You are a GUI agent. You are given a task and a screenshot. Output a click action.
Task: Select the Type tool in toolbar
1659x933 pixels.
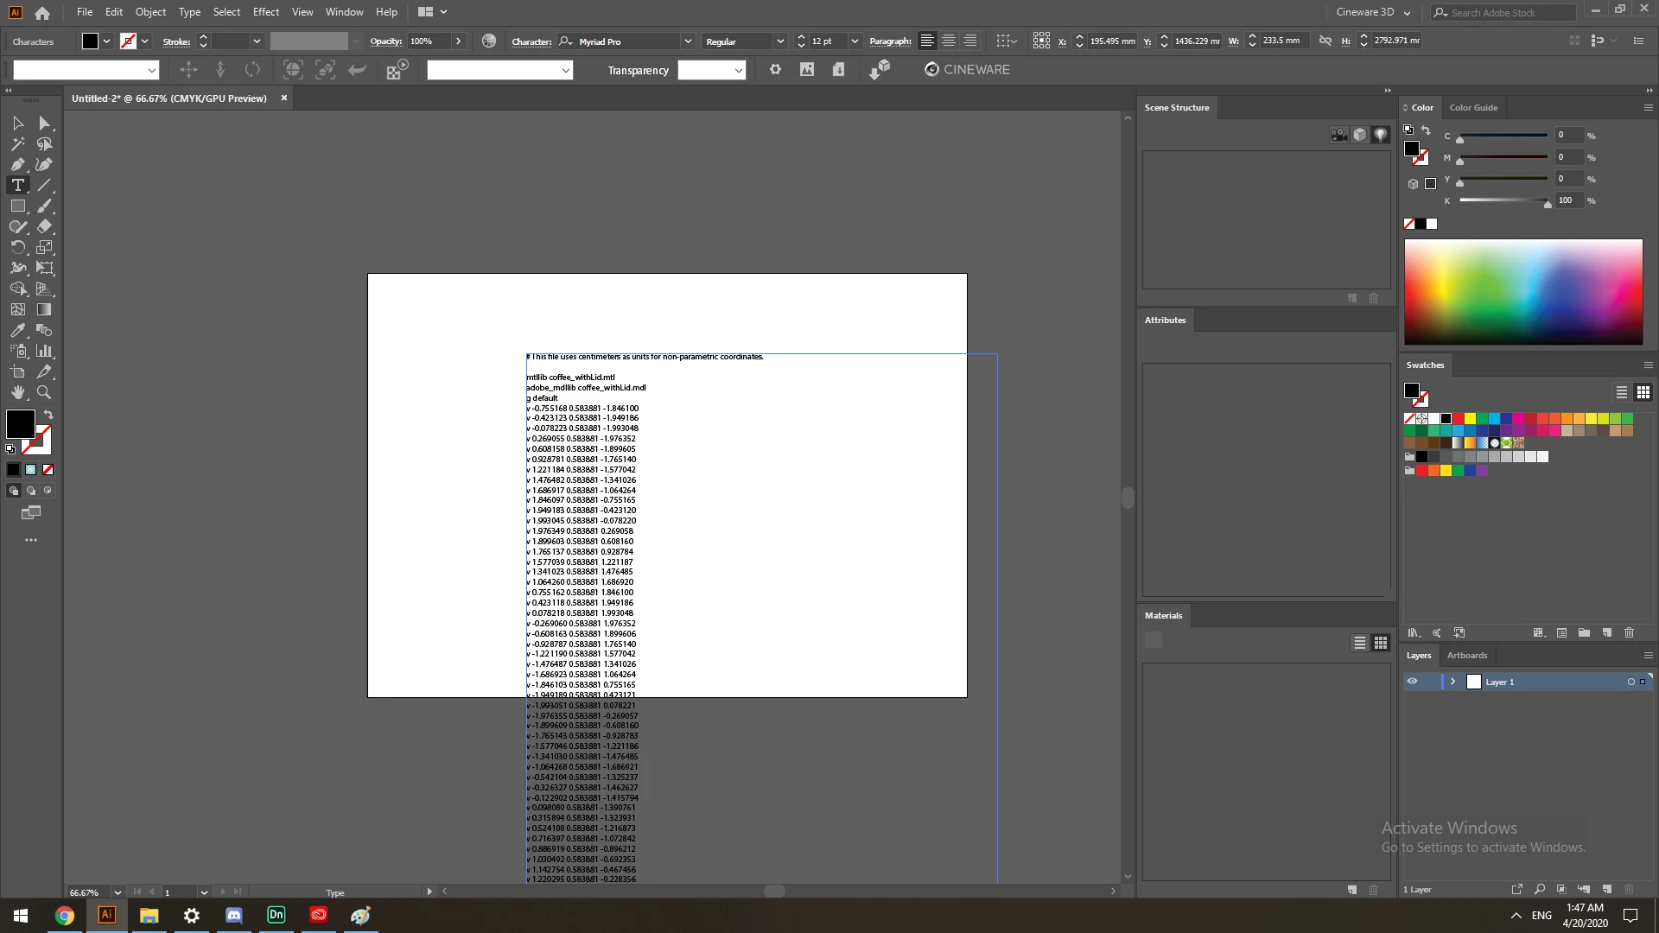pyautogui.click(x=17, y=185)
